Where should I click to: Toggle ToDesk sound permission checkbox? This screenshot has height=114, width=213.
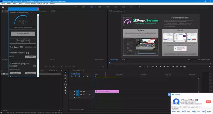point(173,111)
